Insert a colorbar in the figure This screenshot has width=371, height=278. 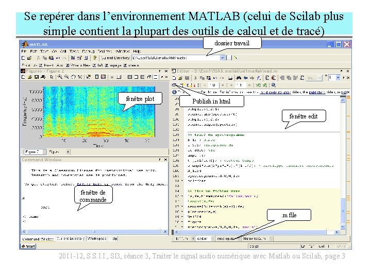tap(97, 77)
